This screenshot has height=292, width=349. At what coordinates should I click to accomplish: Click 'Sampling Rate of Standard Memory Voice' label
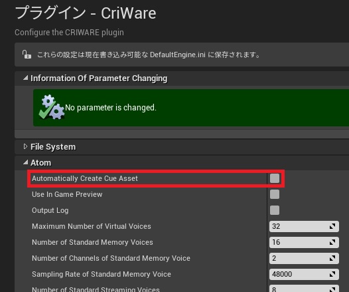102,274
